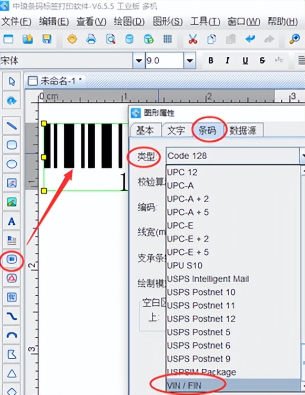The height and width of the screenshot is (395, 305).
Task: Click the Paste icon
Action: coord(230,39)
